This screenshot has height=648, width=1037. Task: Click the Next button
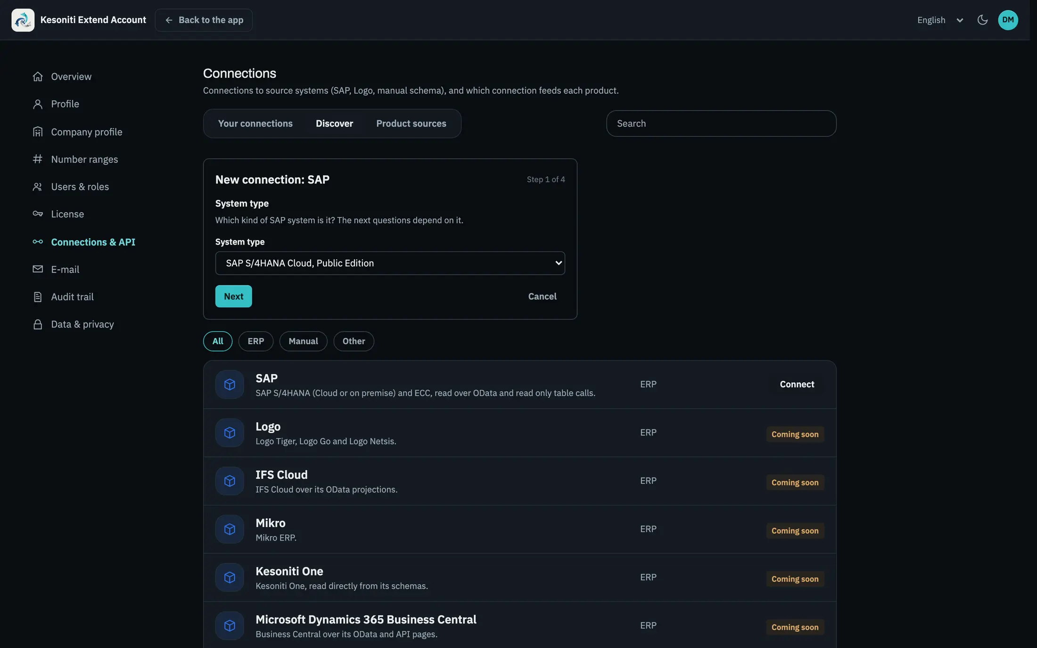[x=233, y=296]
